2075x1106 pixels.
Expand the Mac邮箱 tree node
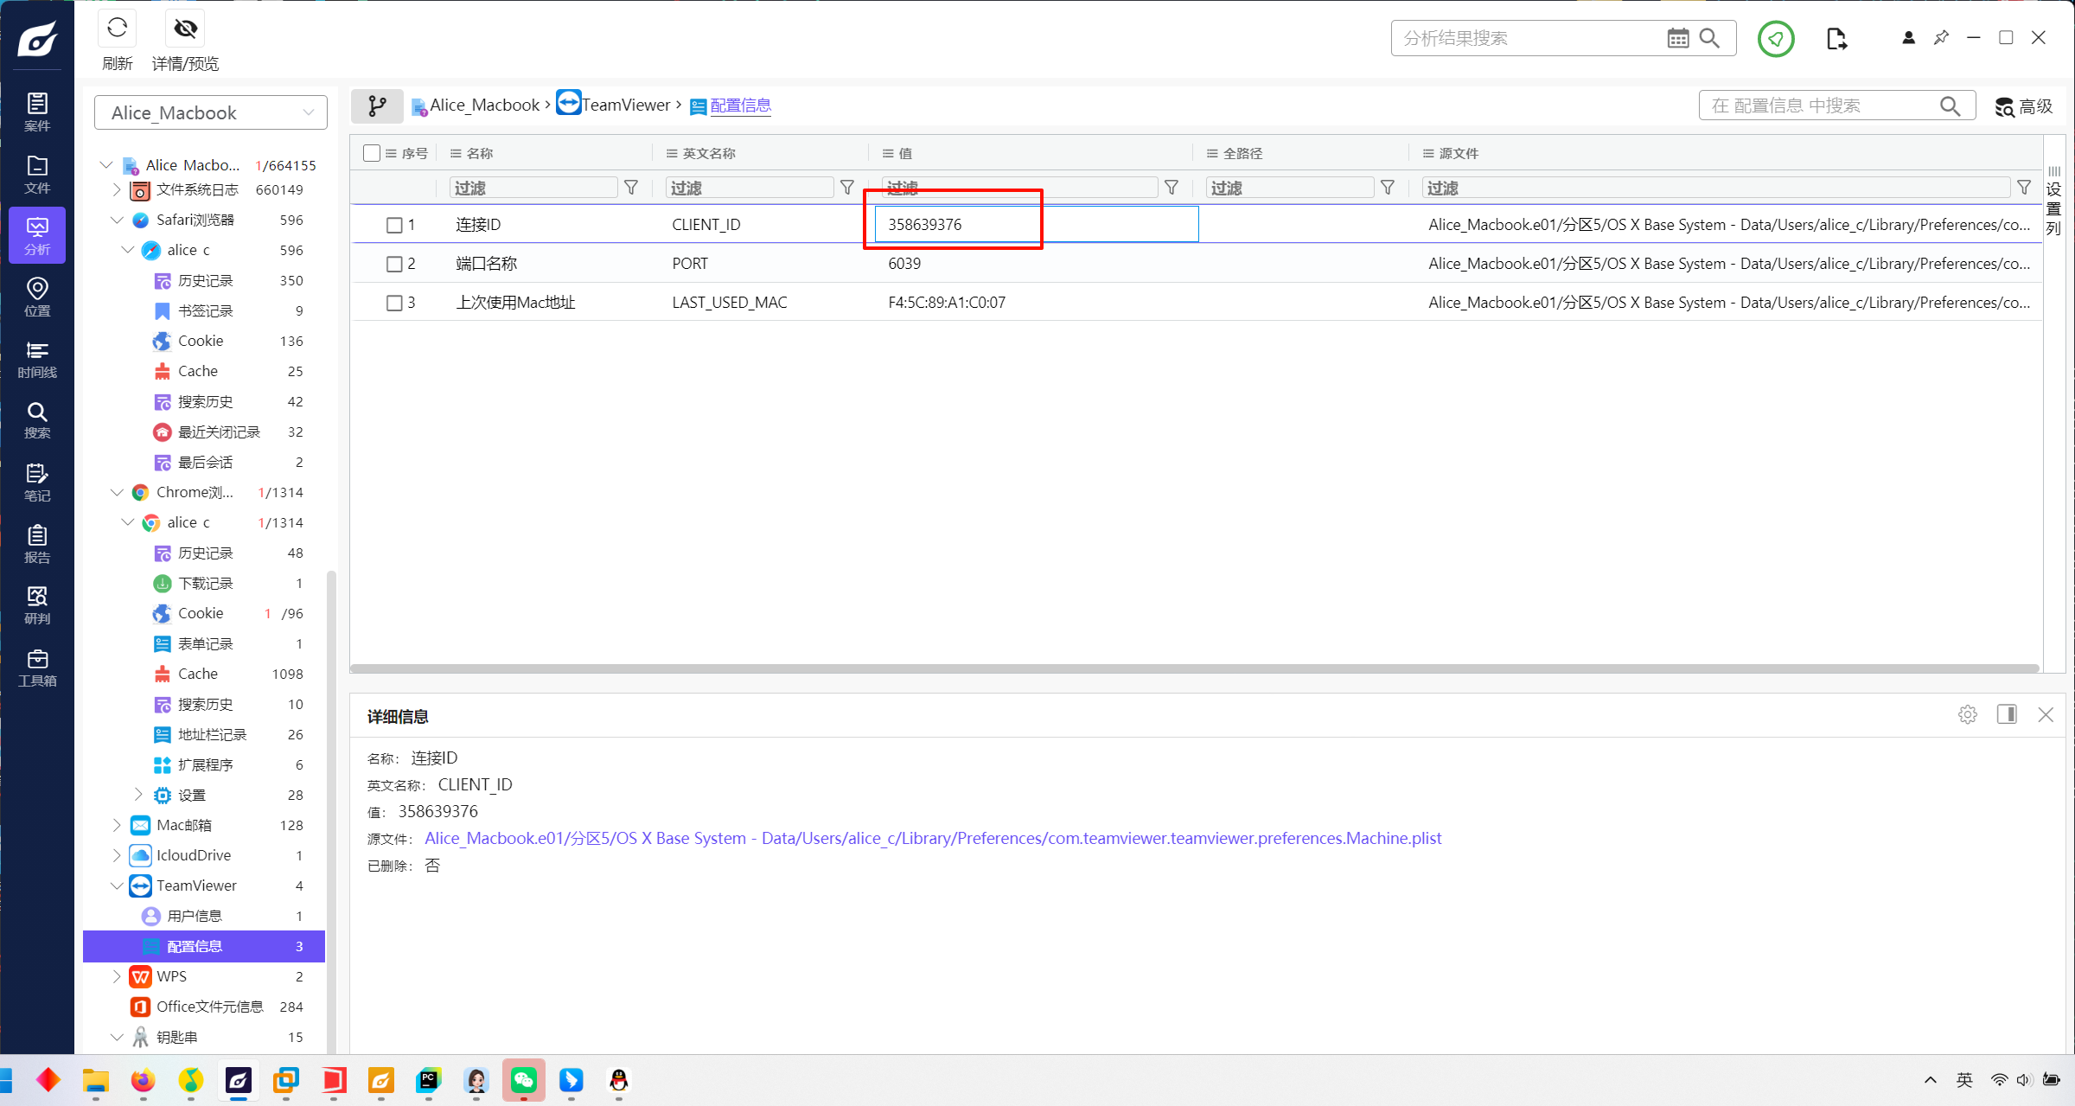117,825
